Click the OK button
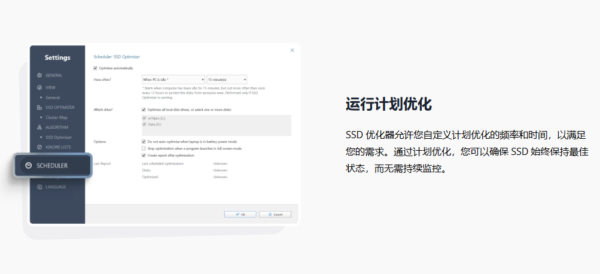Viewport: 600px width, 274px height. 240,215
